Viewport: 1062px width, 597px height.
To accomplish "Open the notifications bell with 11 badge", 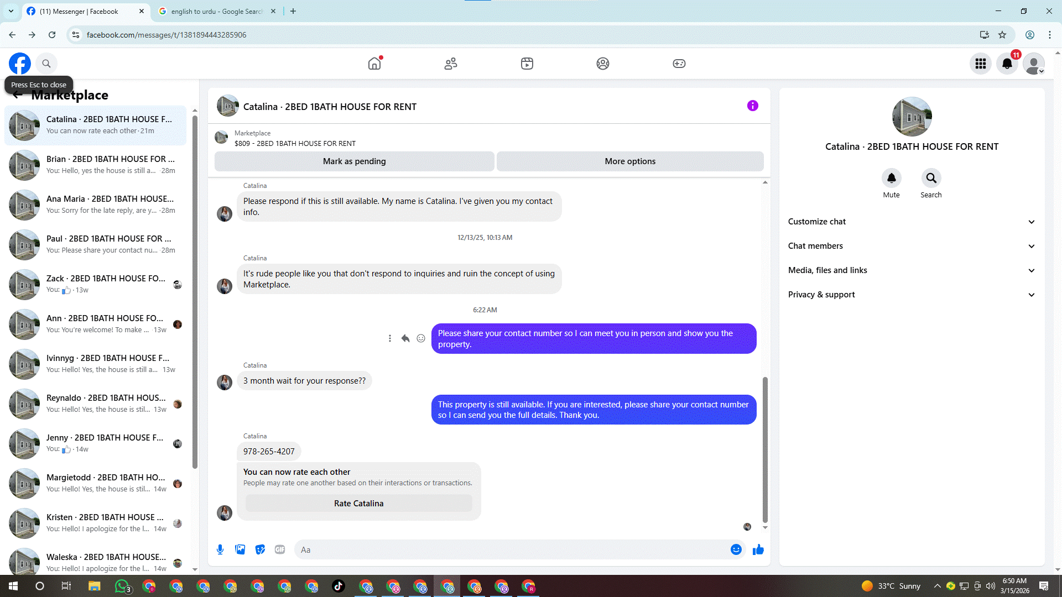I will [x=1007, y=64].
